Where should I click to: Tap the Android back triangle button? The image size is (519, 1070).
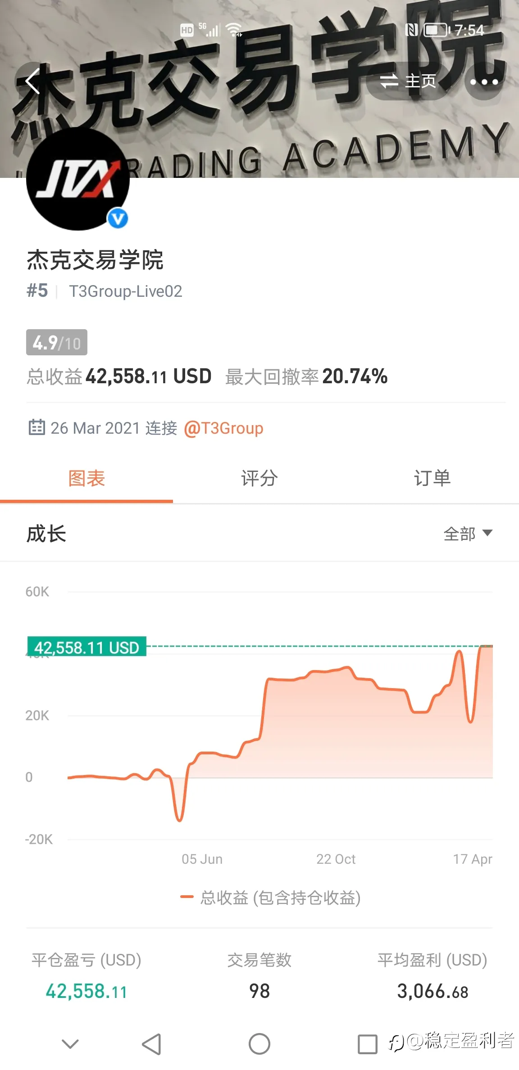[x=151, y=1044]
